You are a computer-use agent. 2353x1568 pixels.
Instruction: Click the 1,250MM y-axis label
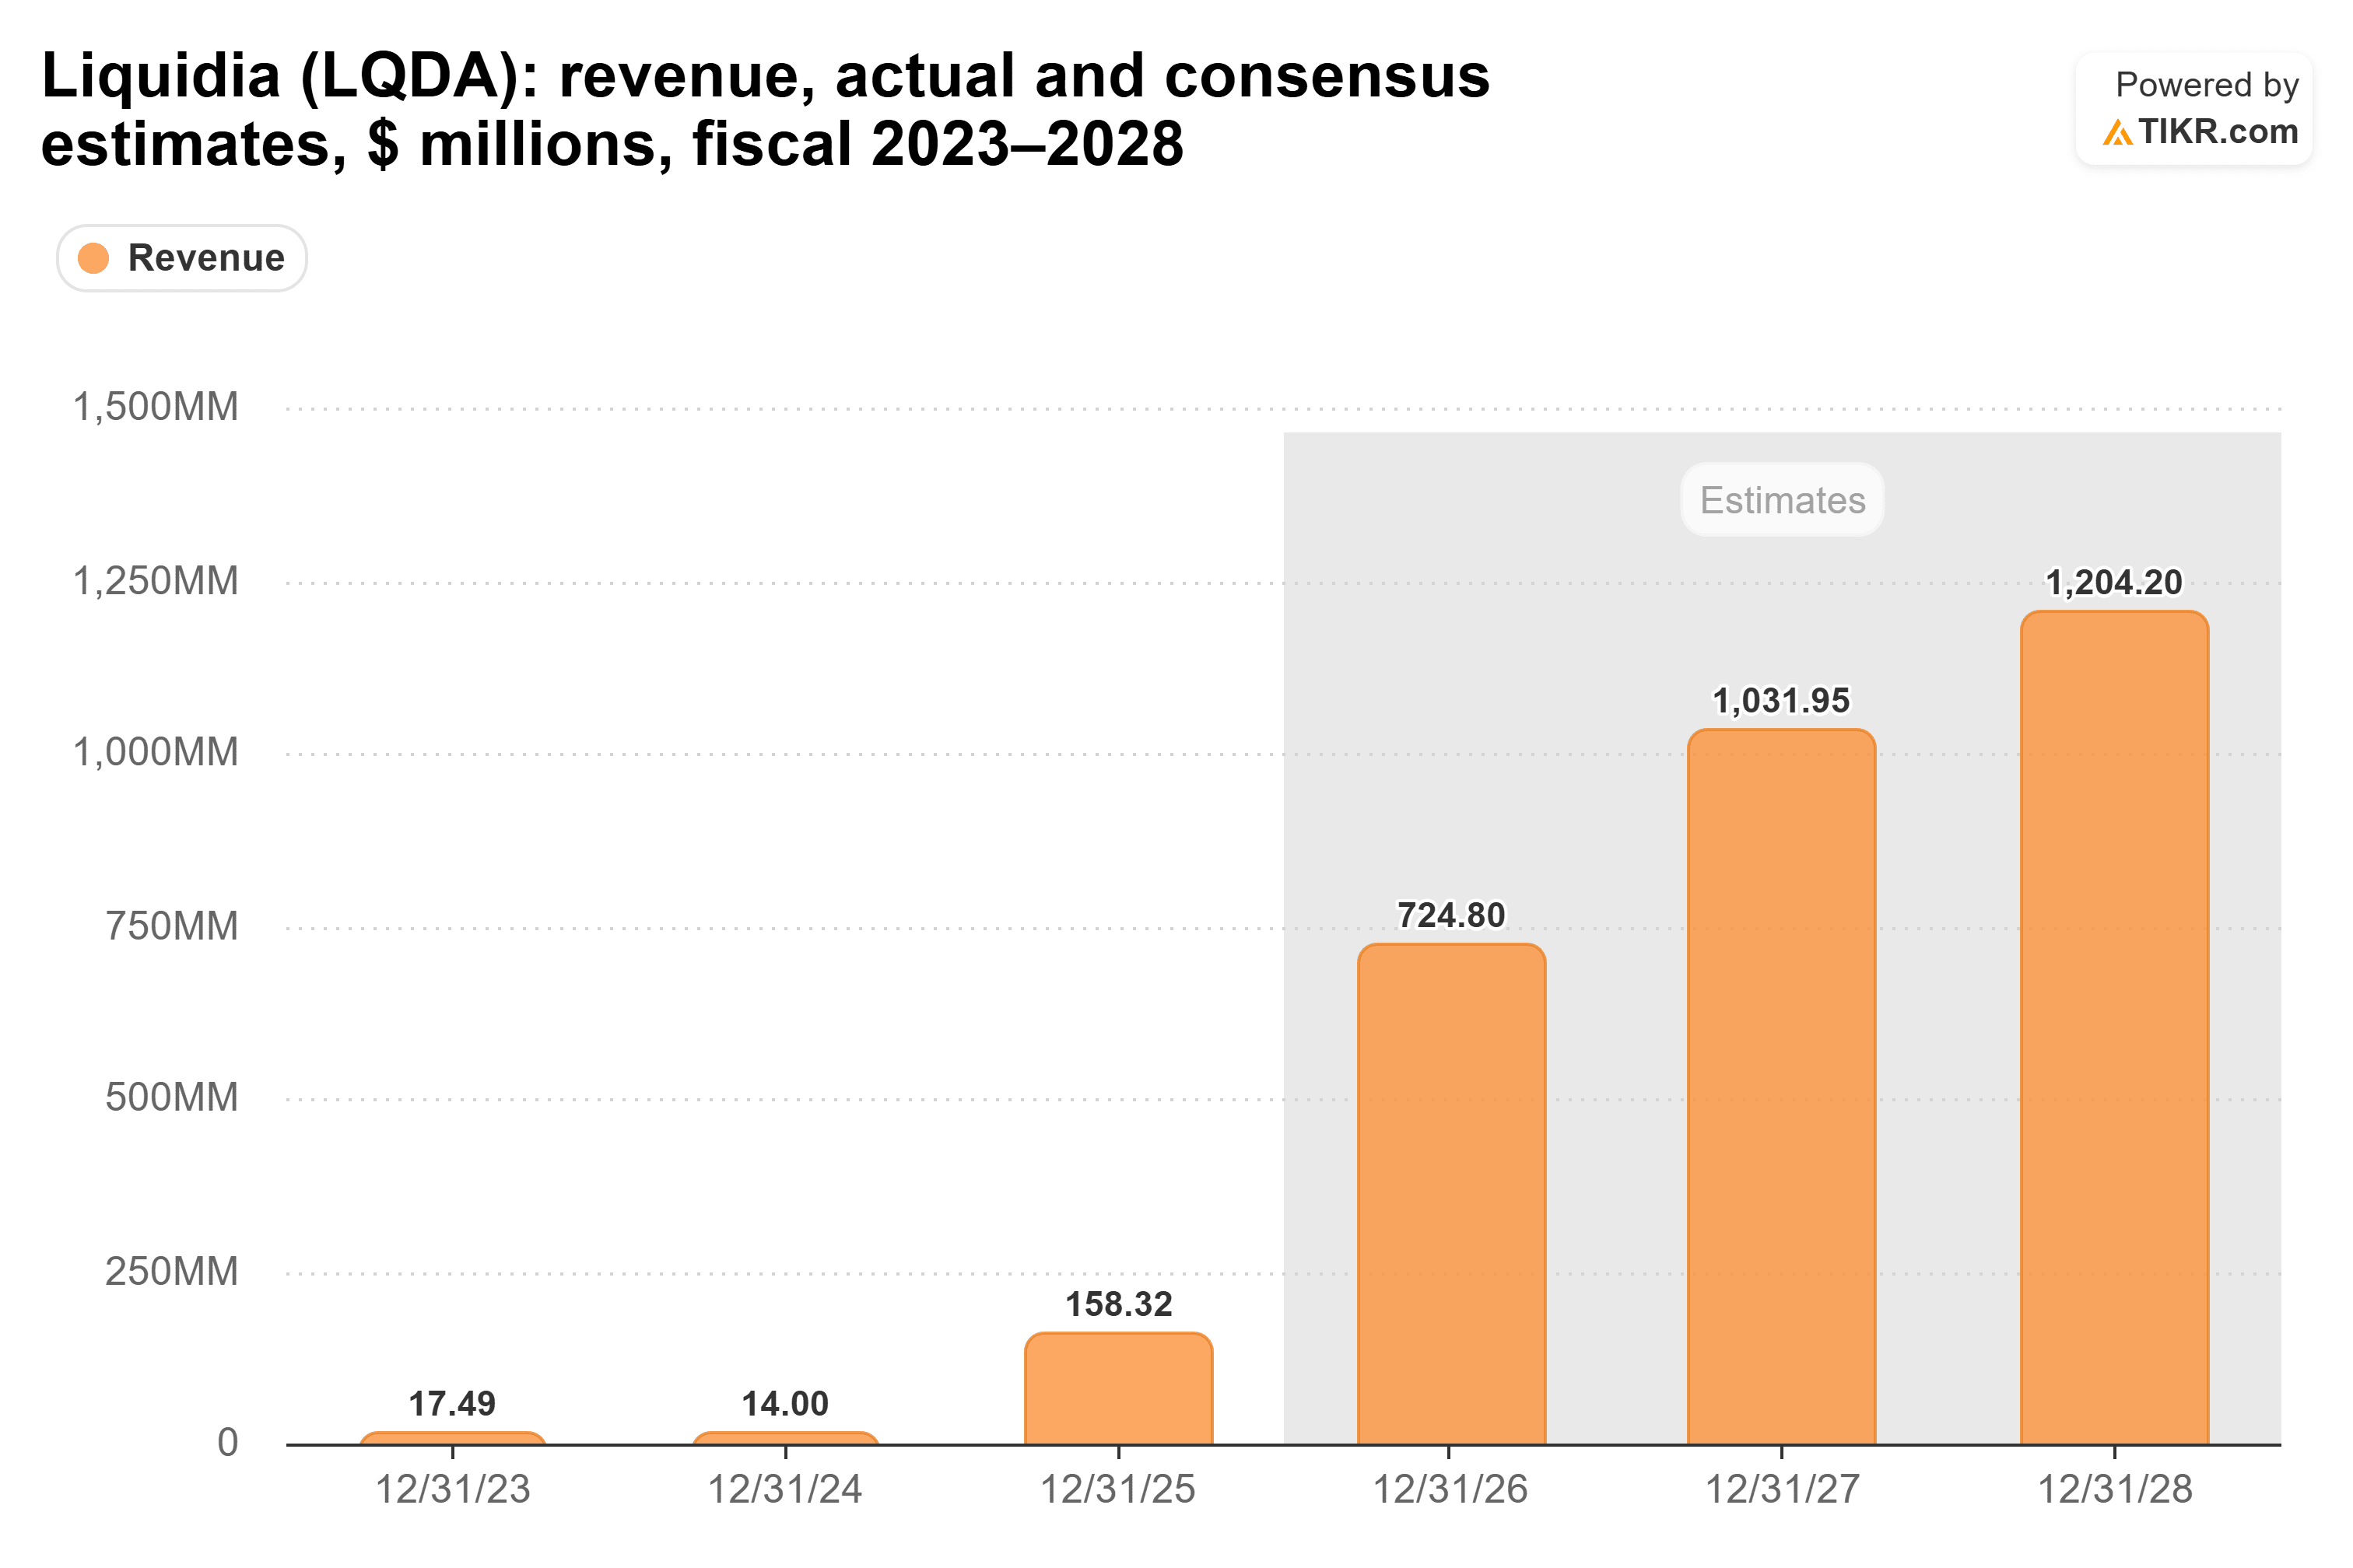(x=156, y=581)
